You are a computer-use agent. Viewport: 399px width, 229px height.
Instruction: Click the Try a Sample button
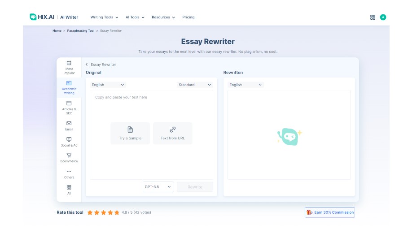(x=130, y=133)
